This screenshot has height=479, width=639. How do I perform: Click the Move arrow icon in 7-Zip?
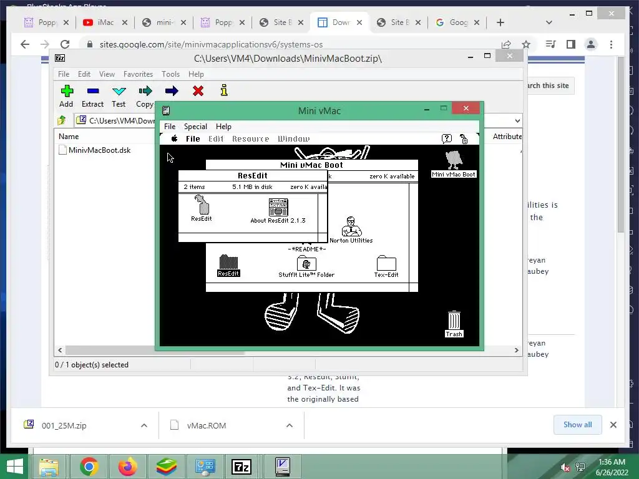(x=172, y=91)
